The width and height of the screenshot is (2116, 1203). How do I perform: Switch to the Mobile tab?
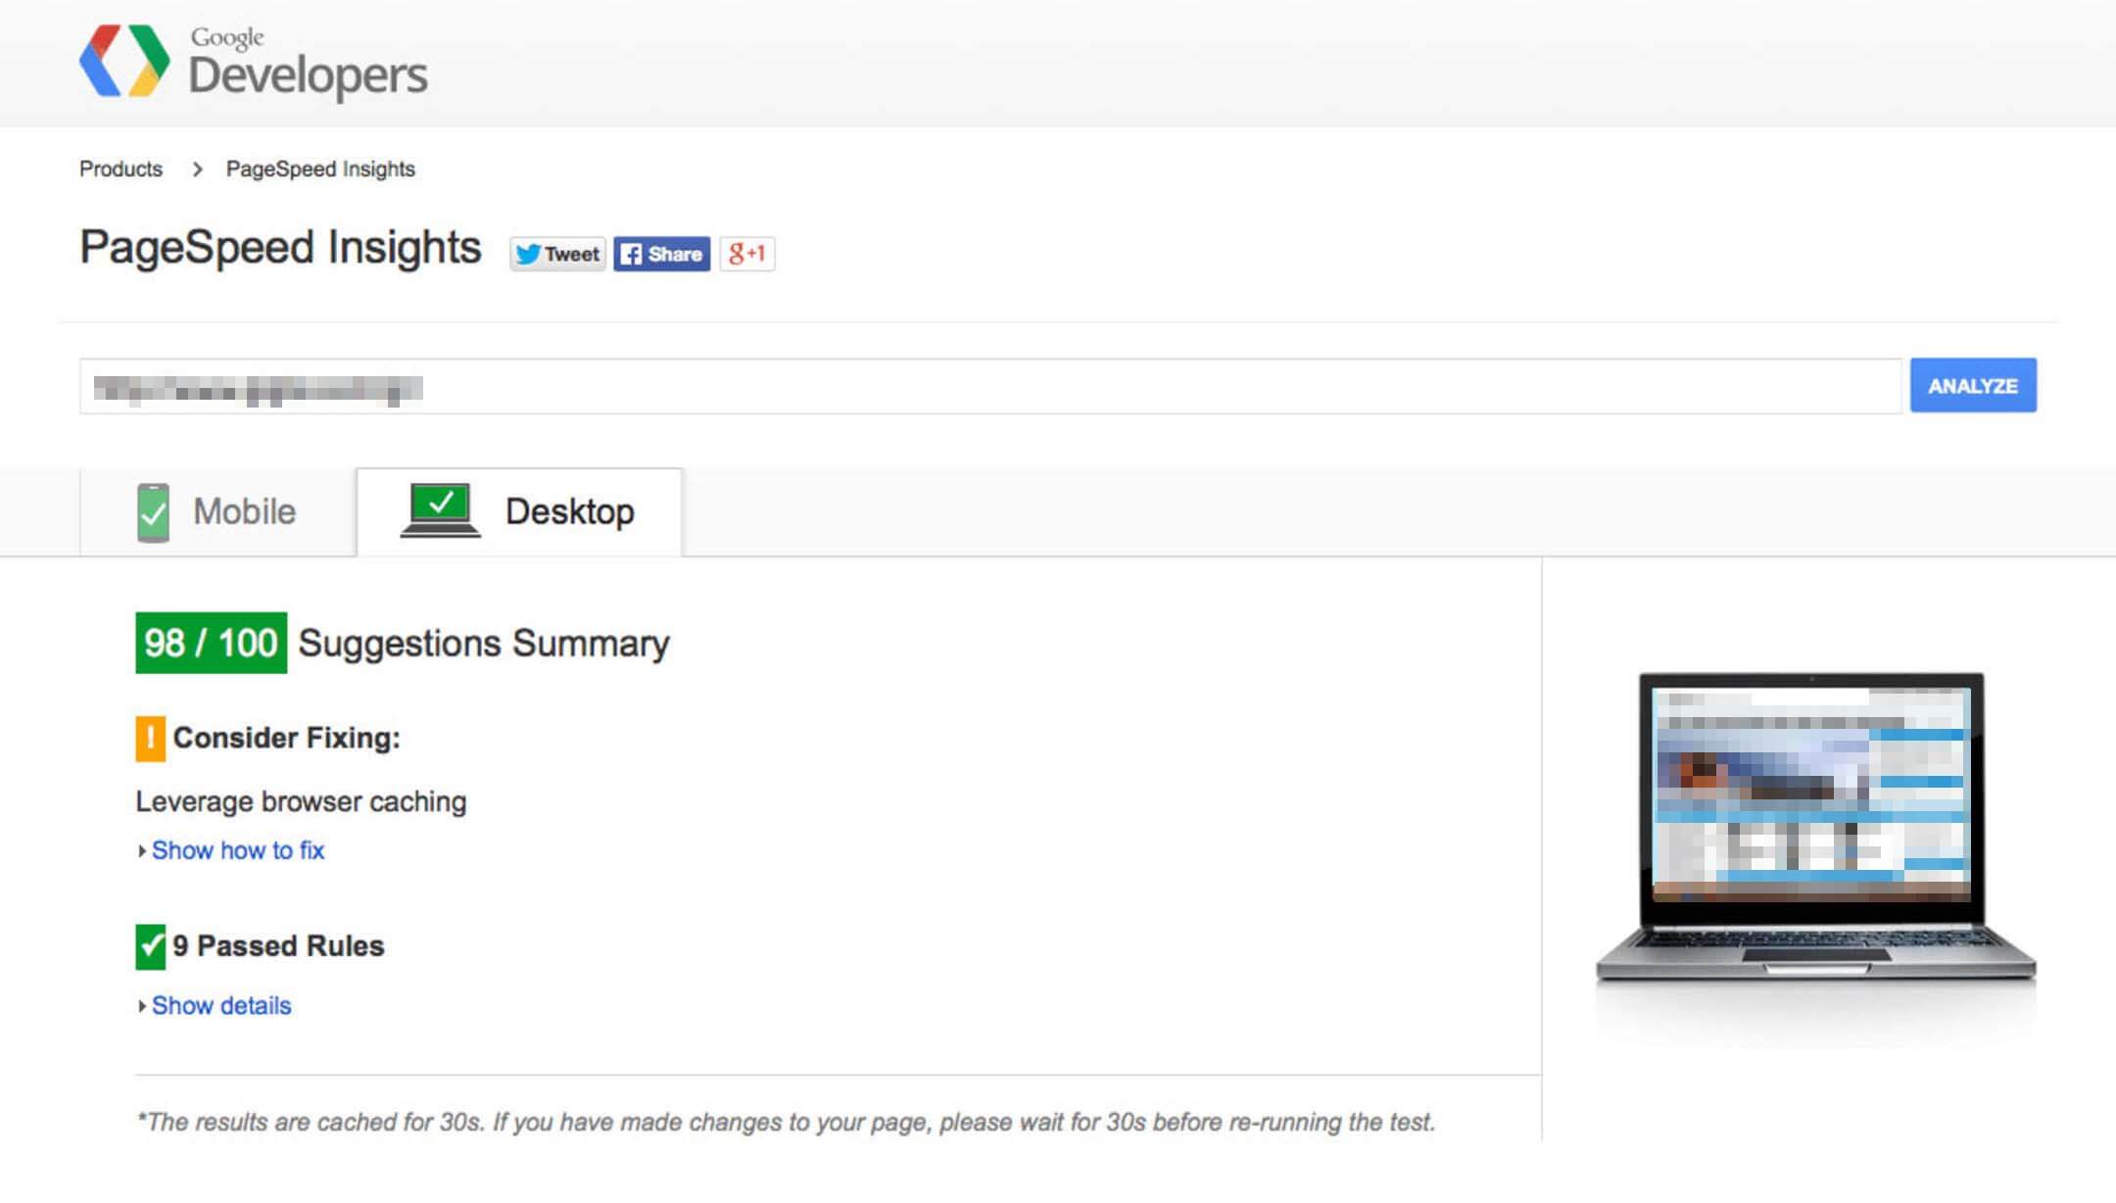pos(216,510)
